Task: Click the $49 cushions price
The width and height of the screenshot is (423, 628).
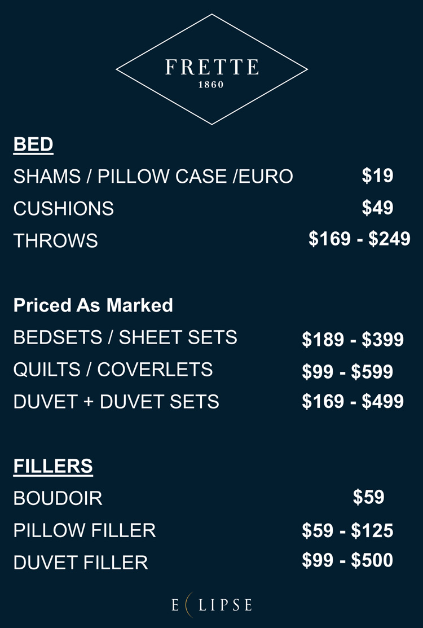Action: [377, 208]
